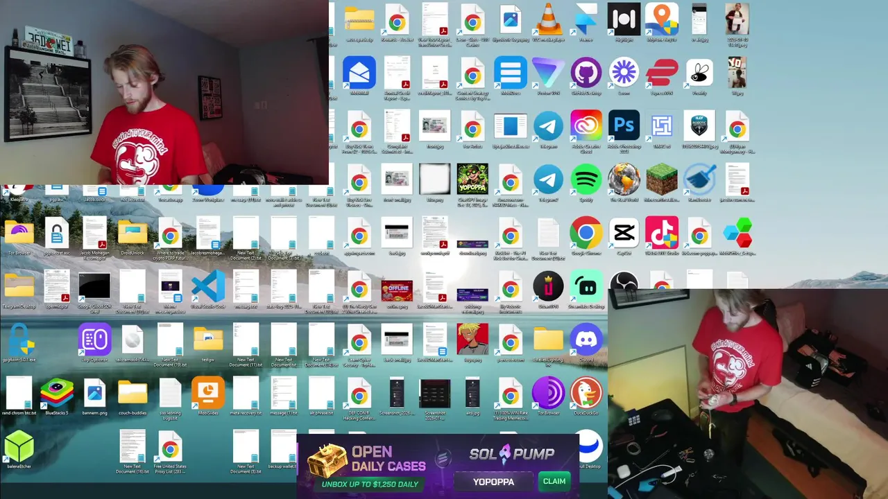Launch TikTok LIVE Studio
The image size is (888, 499).
click(x=662, y=234)
